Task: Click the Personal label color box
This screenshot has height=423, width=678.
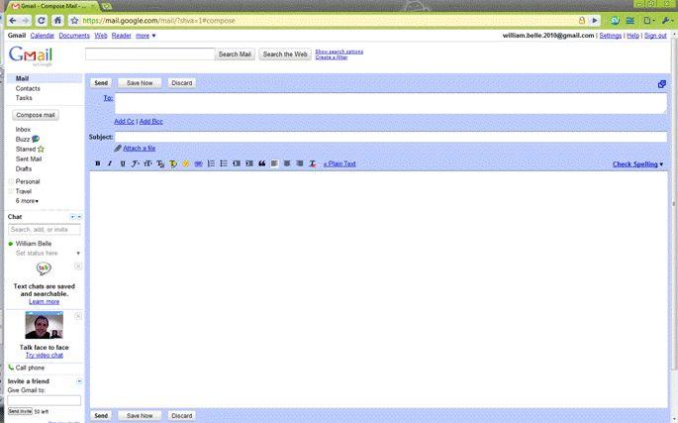Action: 11,181
